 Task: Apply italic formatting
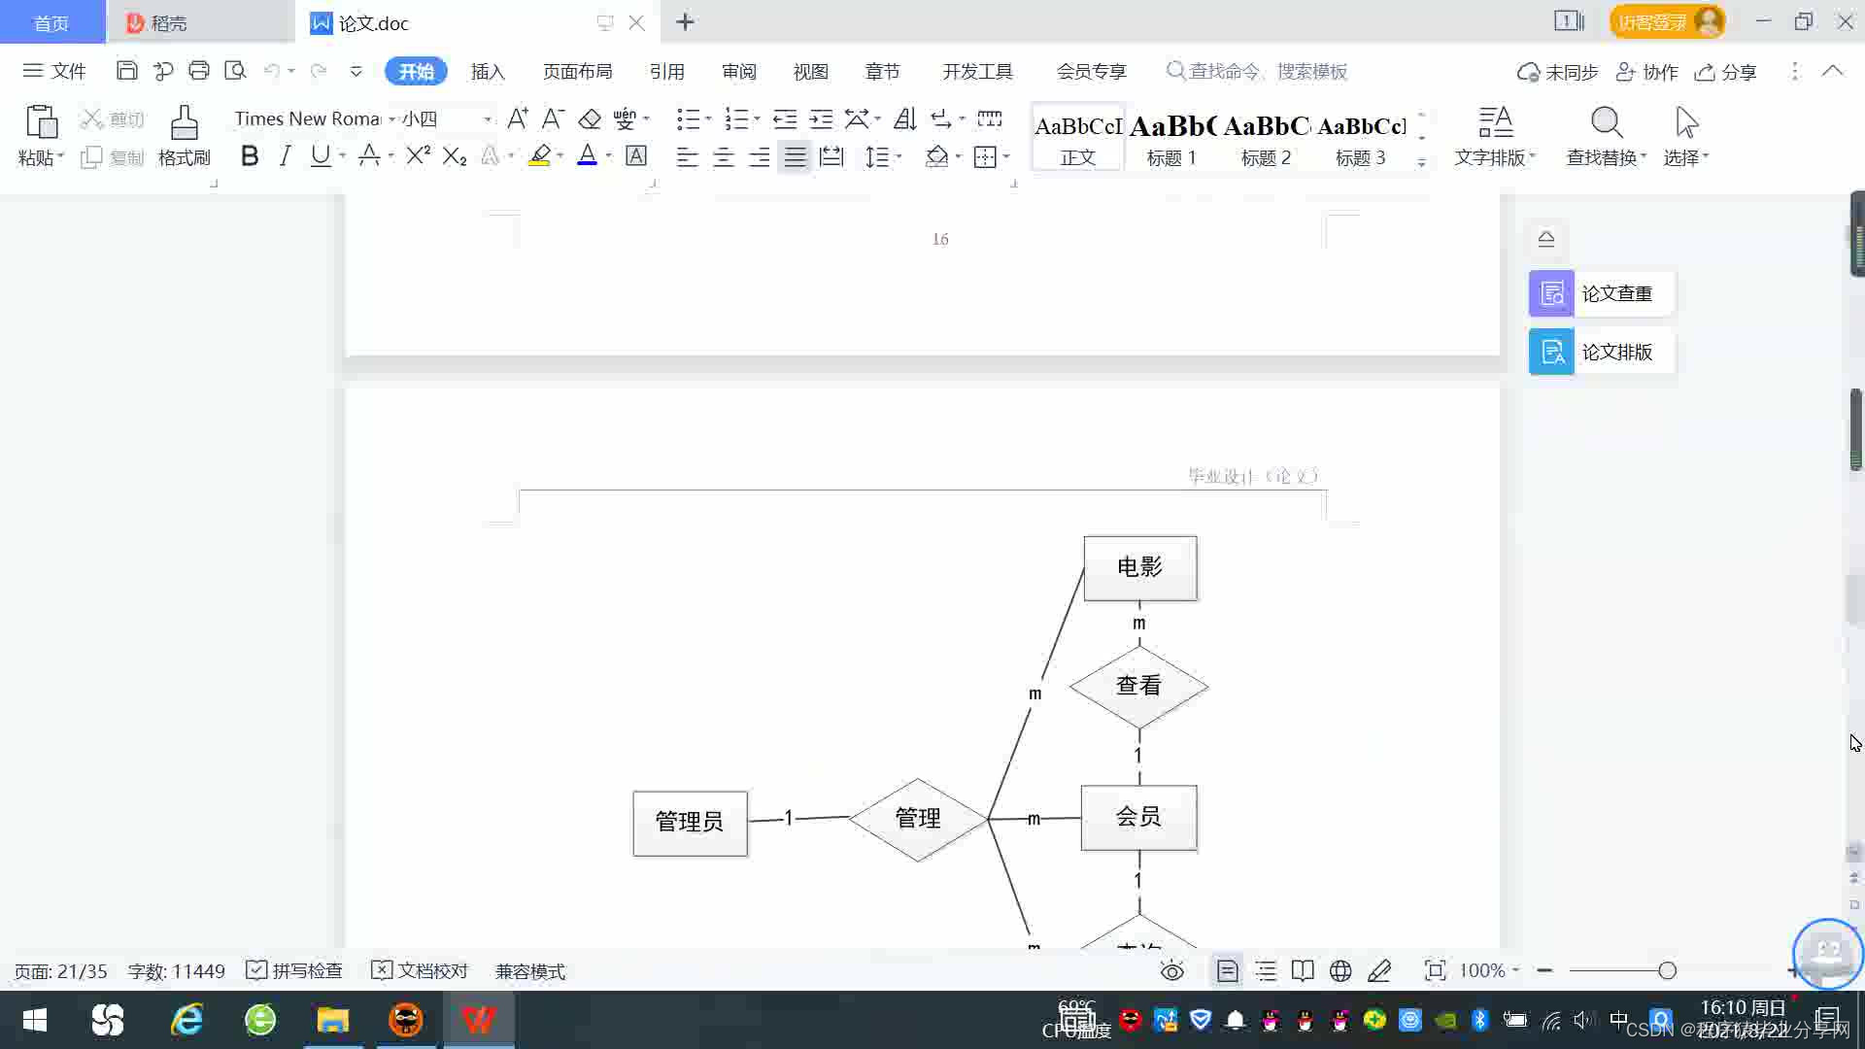(x=285, y=156)
